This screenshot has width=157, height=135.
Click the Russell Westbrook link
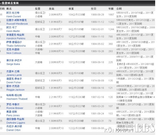pyautogui.click(x=17, y=24)
